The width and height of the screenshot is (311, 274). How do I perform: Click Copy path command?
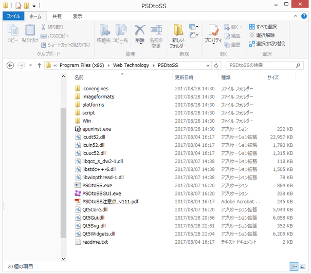coord(55,36)
